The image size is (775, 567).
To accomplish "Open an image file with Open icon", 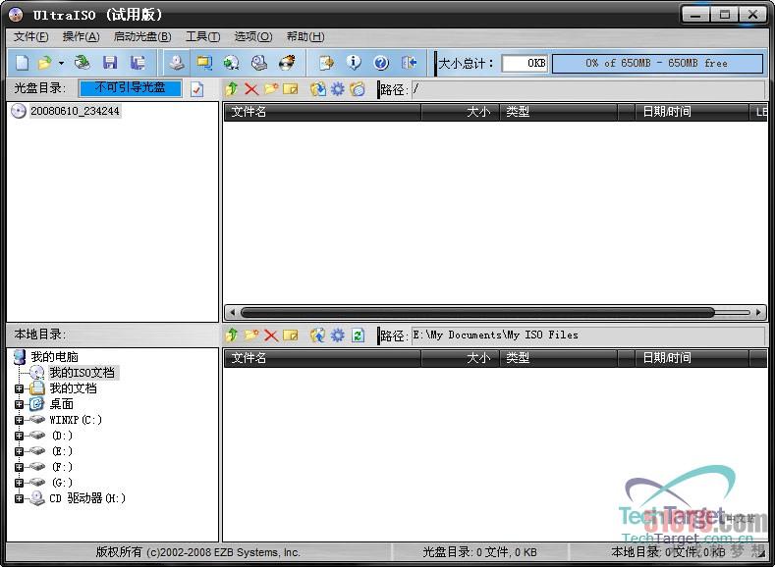I will pos(44,63).
